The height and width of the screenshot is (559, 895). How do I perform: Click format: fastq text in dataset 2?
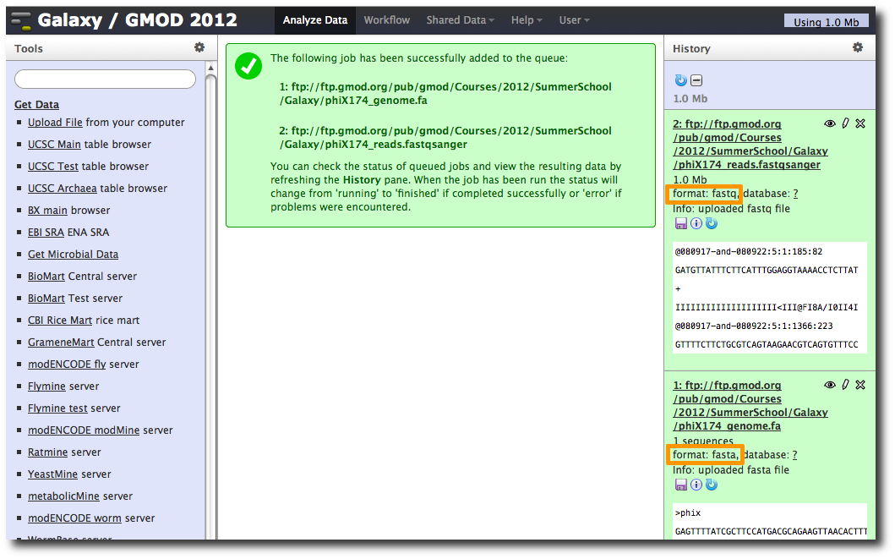706,194
